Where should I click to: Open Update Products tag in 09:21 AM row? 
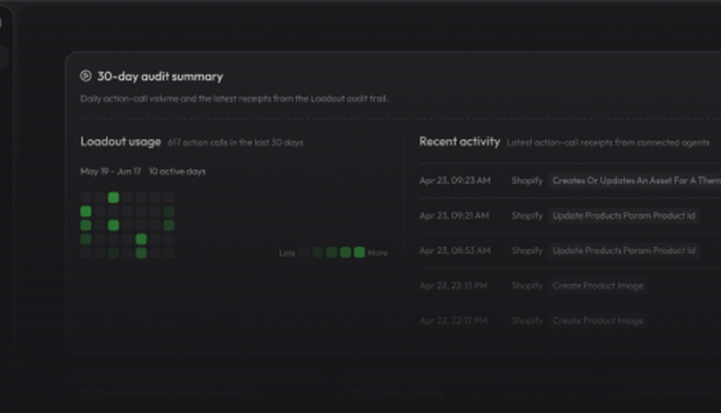(x=624, y=216)
